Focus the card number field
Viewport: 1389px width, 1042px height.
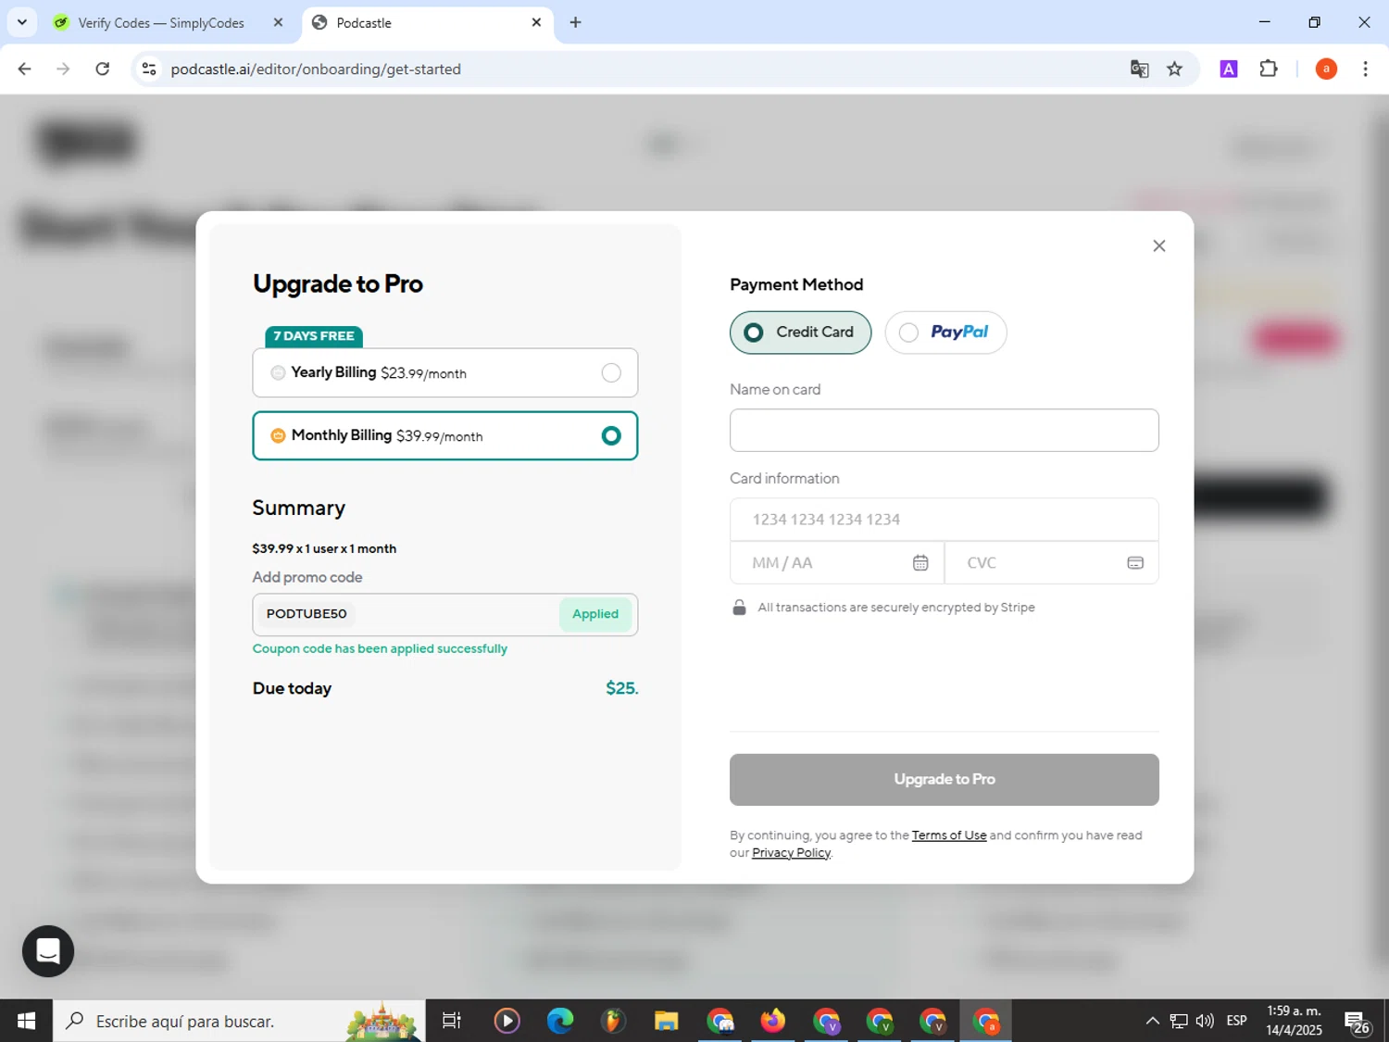(x=944, y=520)
